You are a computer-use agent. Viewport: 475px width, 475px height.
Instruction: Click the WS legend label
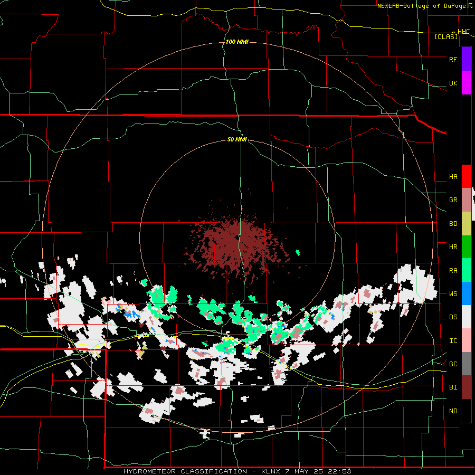tap(453, 294)
